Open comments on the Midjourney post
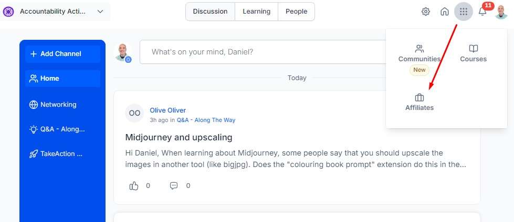Viewport: 514px width, 222px height. pos(174,185)
